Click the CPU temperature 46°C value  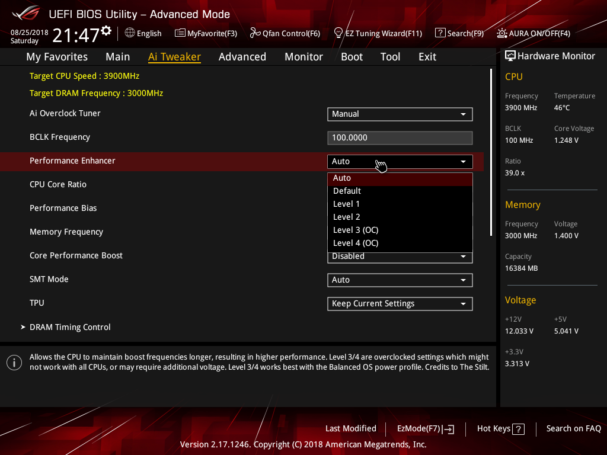(x=562, y=108)
